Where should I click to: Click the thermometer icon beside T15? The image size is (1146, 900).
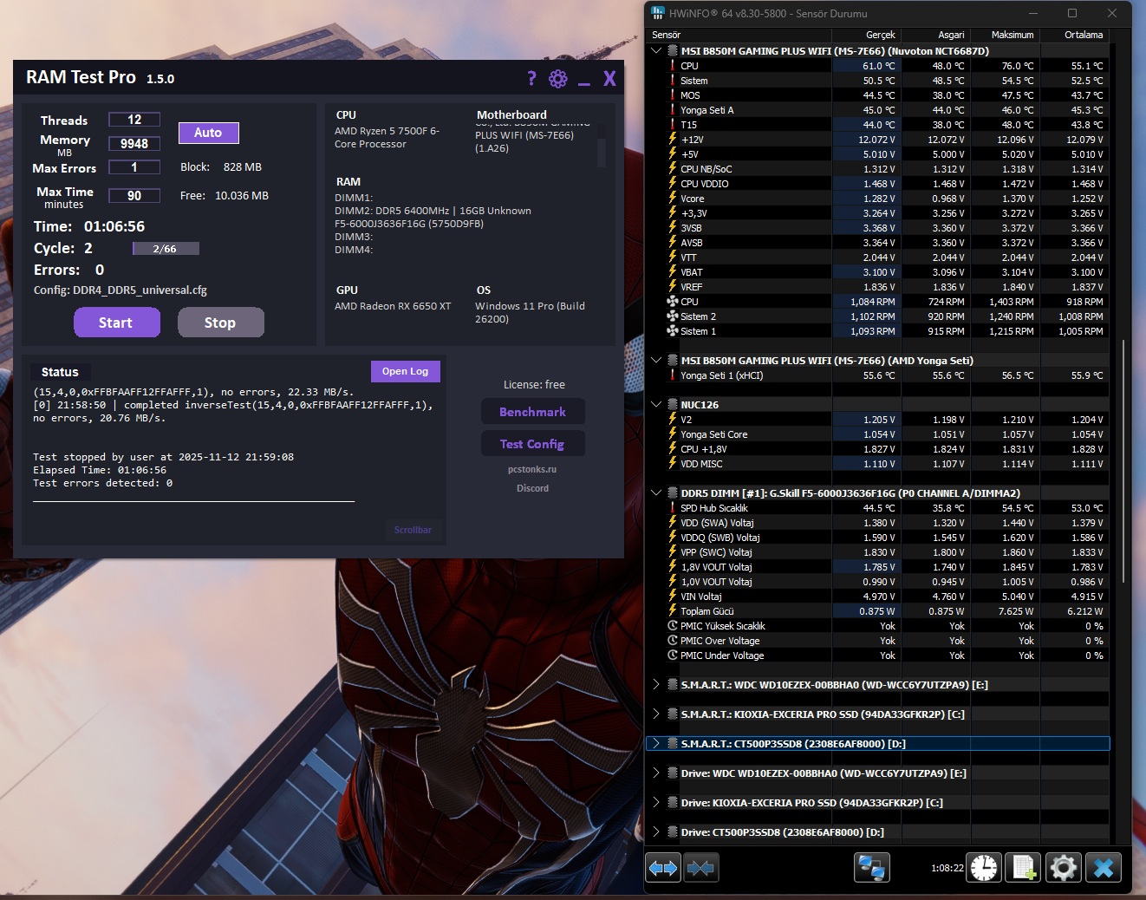[x=672, y=125]
